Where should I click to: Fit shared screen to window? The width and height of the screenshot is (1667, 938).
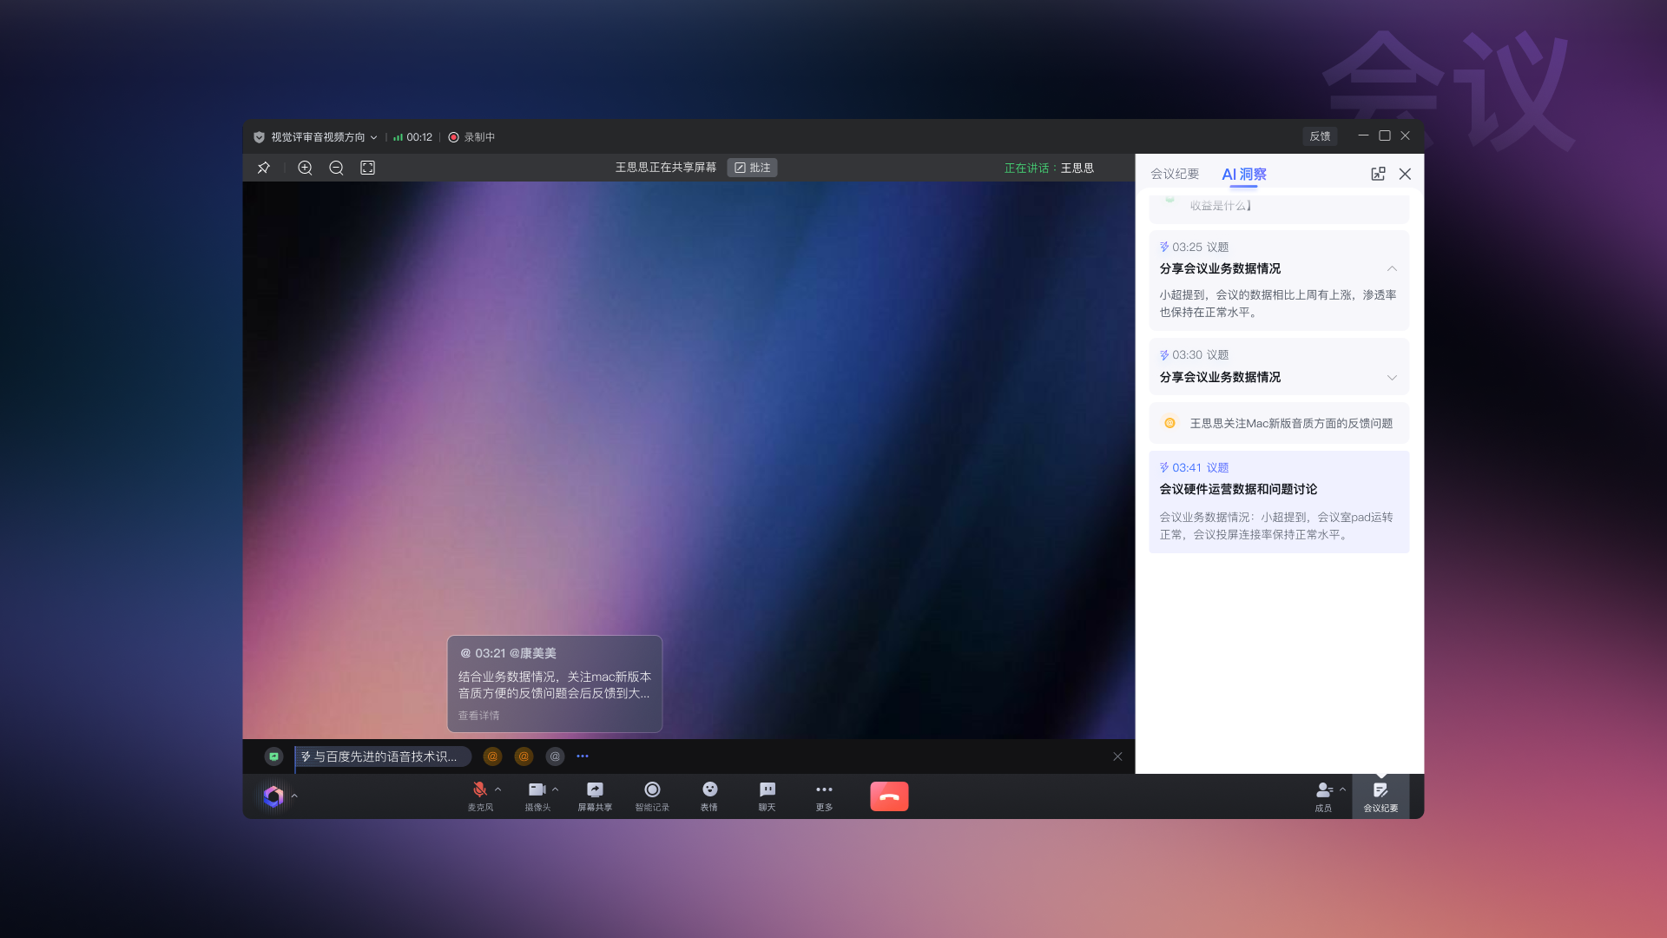point(367,168)
